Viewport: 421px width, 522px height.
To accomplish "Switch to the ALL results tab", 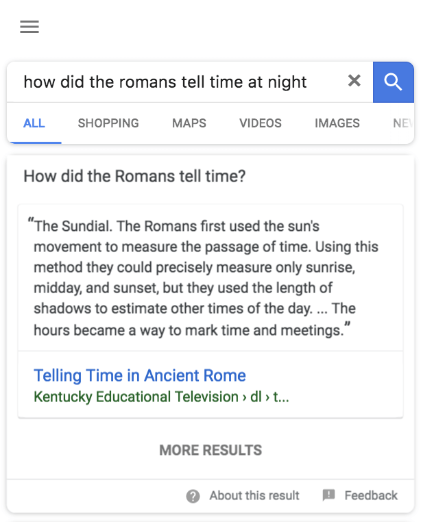I will pos(34,123).
